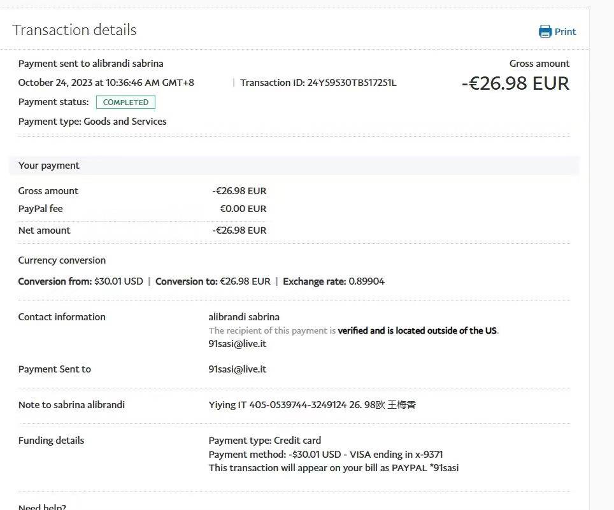Click the Net amount -€26.98 EUR value

239,230
